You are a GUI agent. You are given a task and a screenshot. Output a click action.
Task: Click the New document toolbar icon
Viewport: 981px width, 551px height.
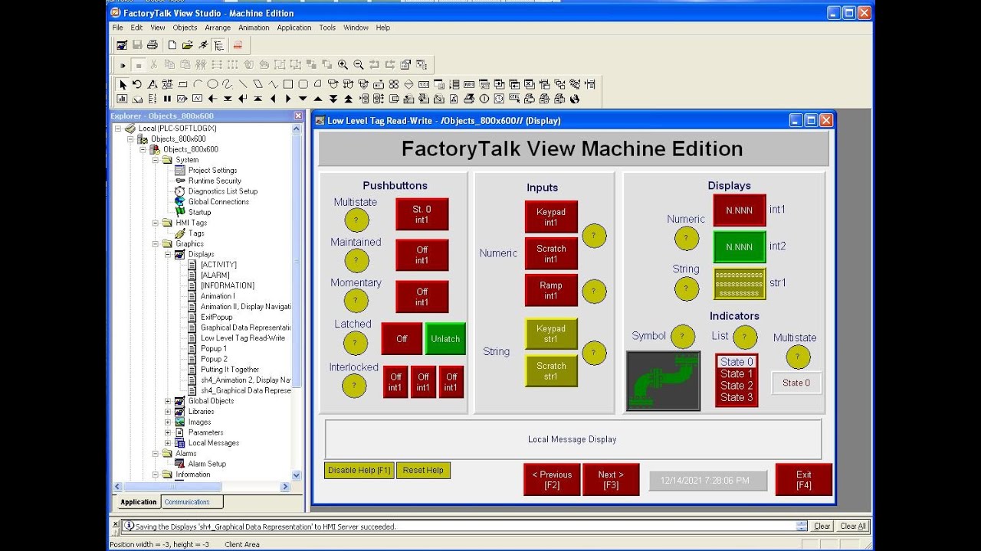172,45
